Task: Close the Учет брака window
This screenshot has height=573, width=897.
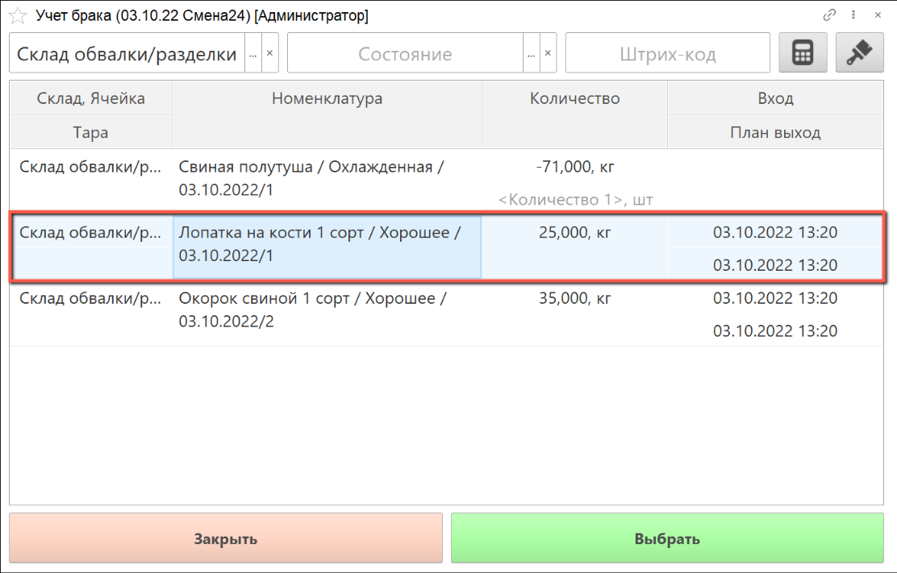Action: coord(878,15)
